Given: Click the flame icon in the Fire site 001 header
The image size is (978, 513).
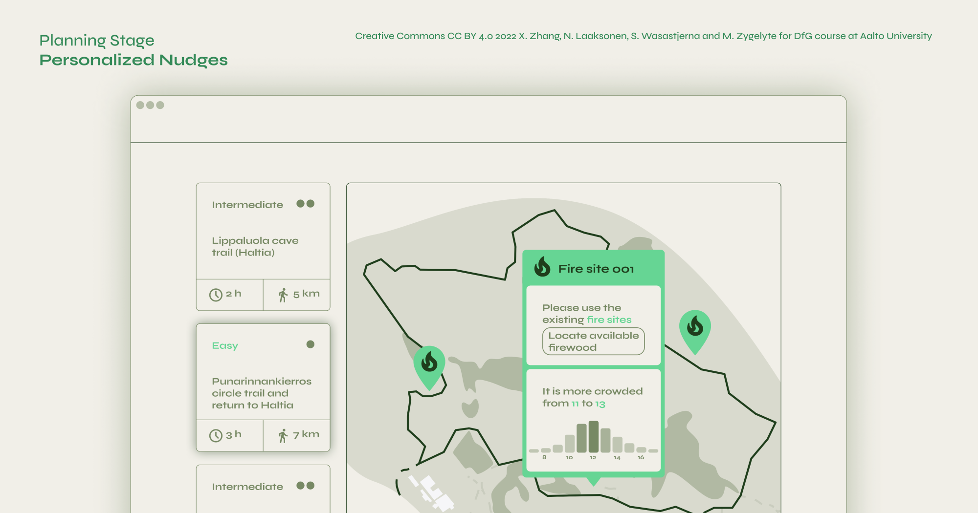Looking at the screenshot, I should pos(542,267).
